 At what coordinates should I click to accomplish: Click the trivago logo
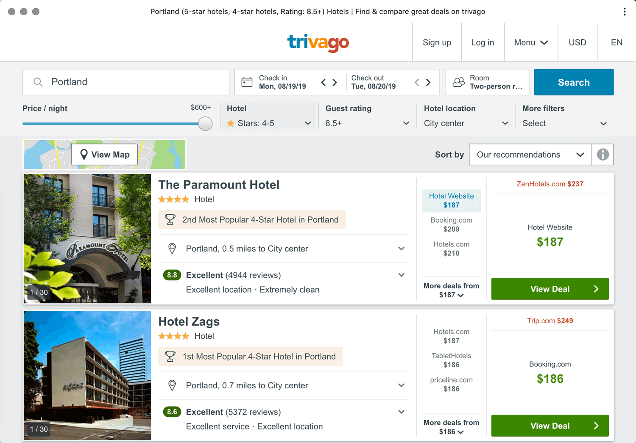point(318,43)
